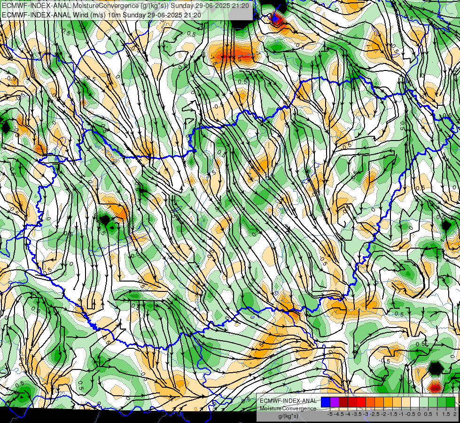Click the Wind (m/s) 10m title line
Image resolution: width=460 pixels, height=423 pixels.
point(101,15)
